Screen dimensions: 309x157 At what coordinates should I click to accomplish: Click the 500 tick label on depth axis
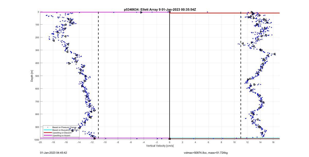[37, 76]
